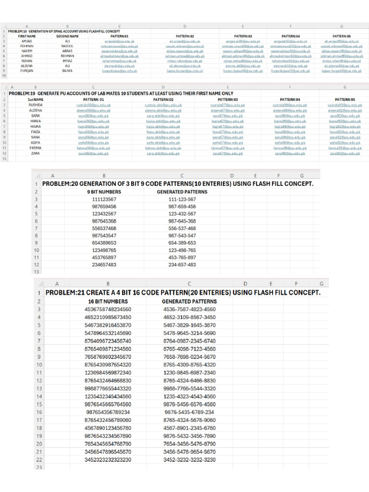Screen dimensions: 369x492
Task: Select row 22 header in Problem 21 sheet
Action: [x=39, y=460]
